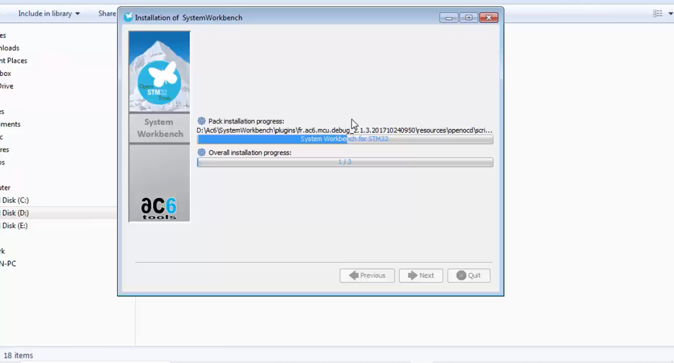Click the Next button in installer
The width and height of the screenshot is (674, 363).
[421, 276]
